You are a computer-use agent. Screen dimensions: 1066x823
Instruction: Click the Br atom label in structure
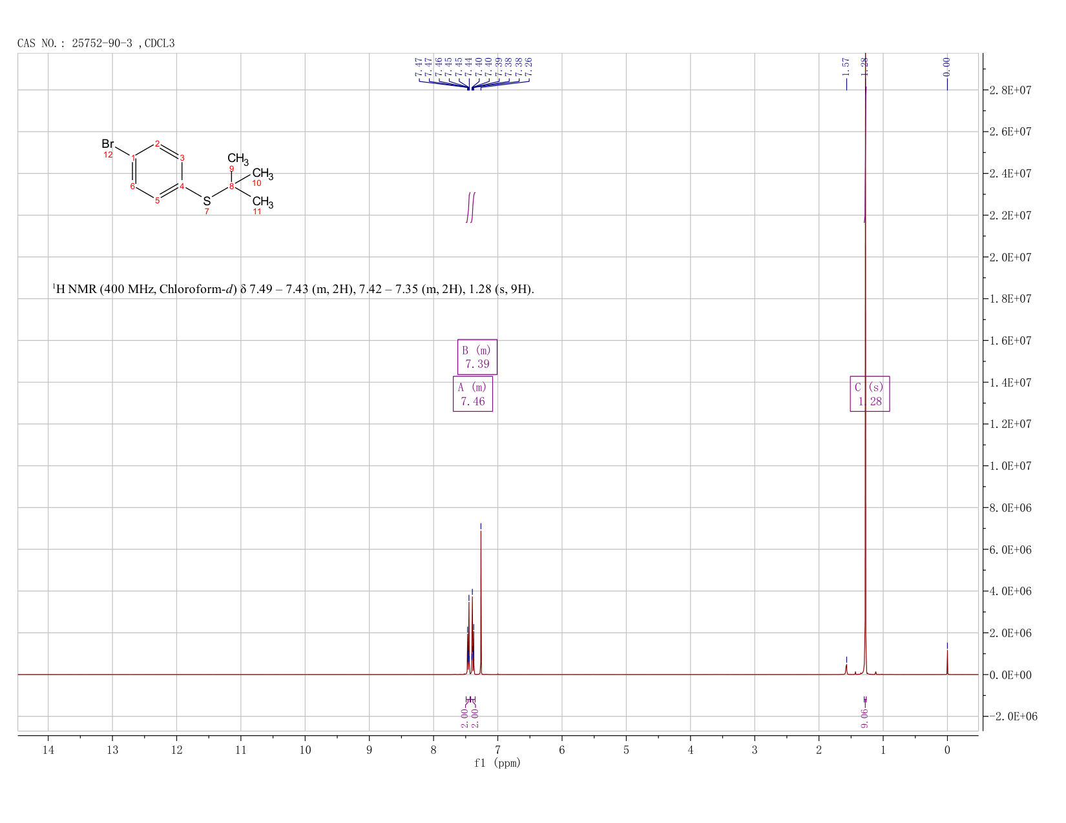108,144
